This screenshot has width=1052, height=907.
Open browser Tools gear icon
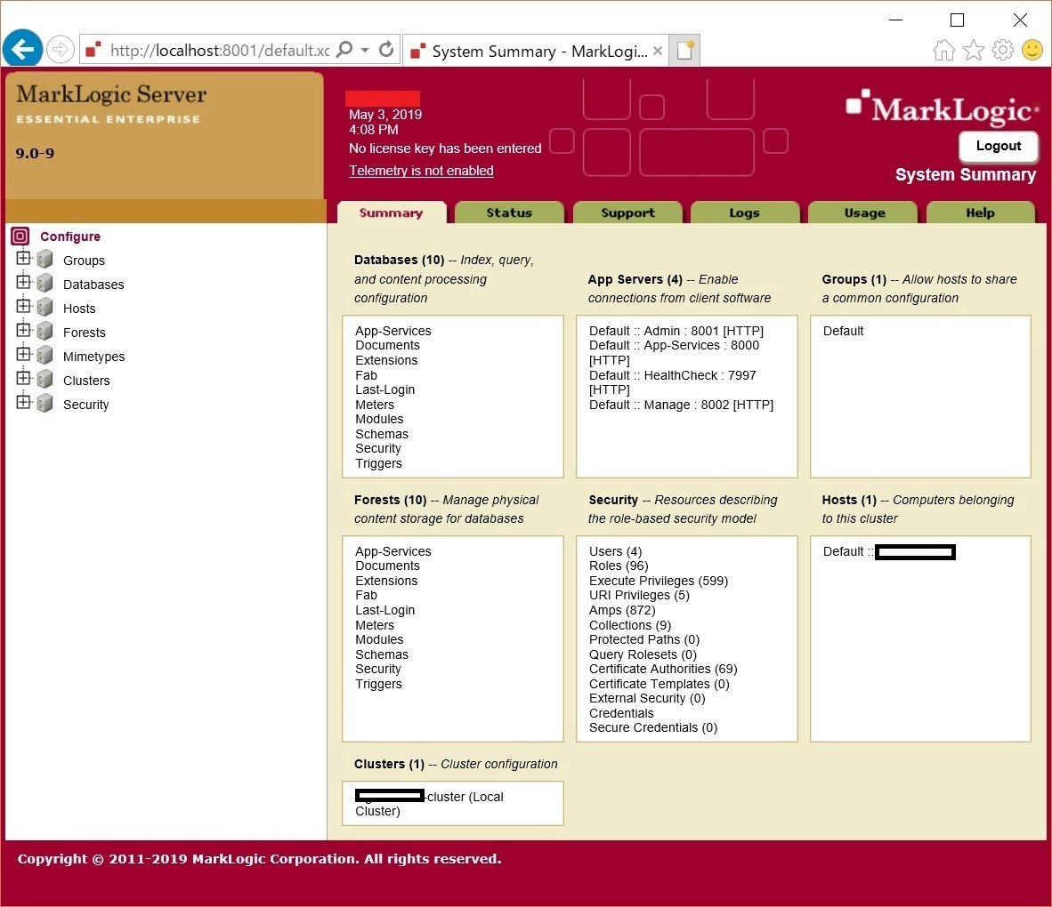[x=1002, y=51]
